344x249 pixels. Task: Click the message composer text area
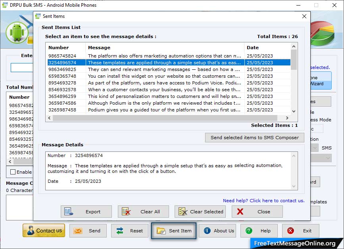point(20,207)
